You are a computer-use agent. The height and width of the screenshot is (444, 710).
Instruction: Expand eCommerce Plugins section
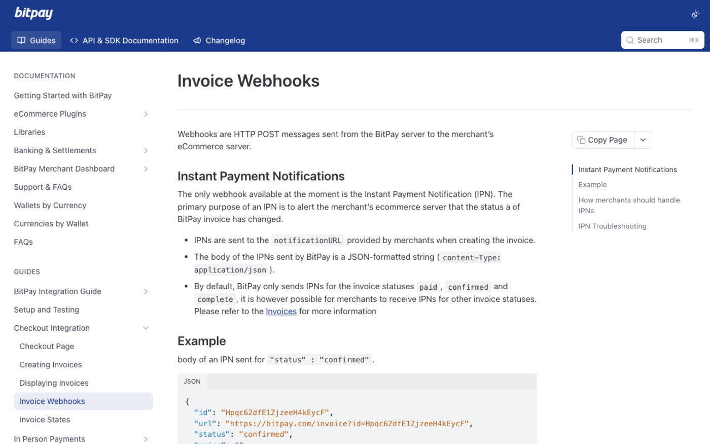[x=146, y=114]
